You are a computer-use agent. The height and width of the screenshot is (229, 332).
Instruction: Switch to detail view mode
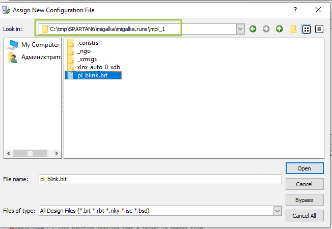319,29
